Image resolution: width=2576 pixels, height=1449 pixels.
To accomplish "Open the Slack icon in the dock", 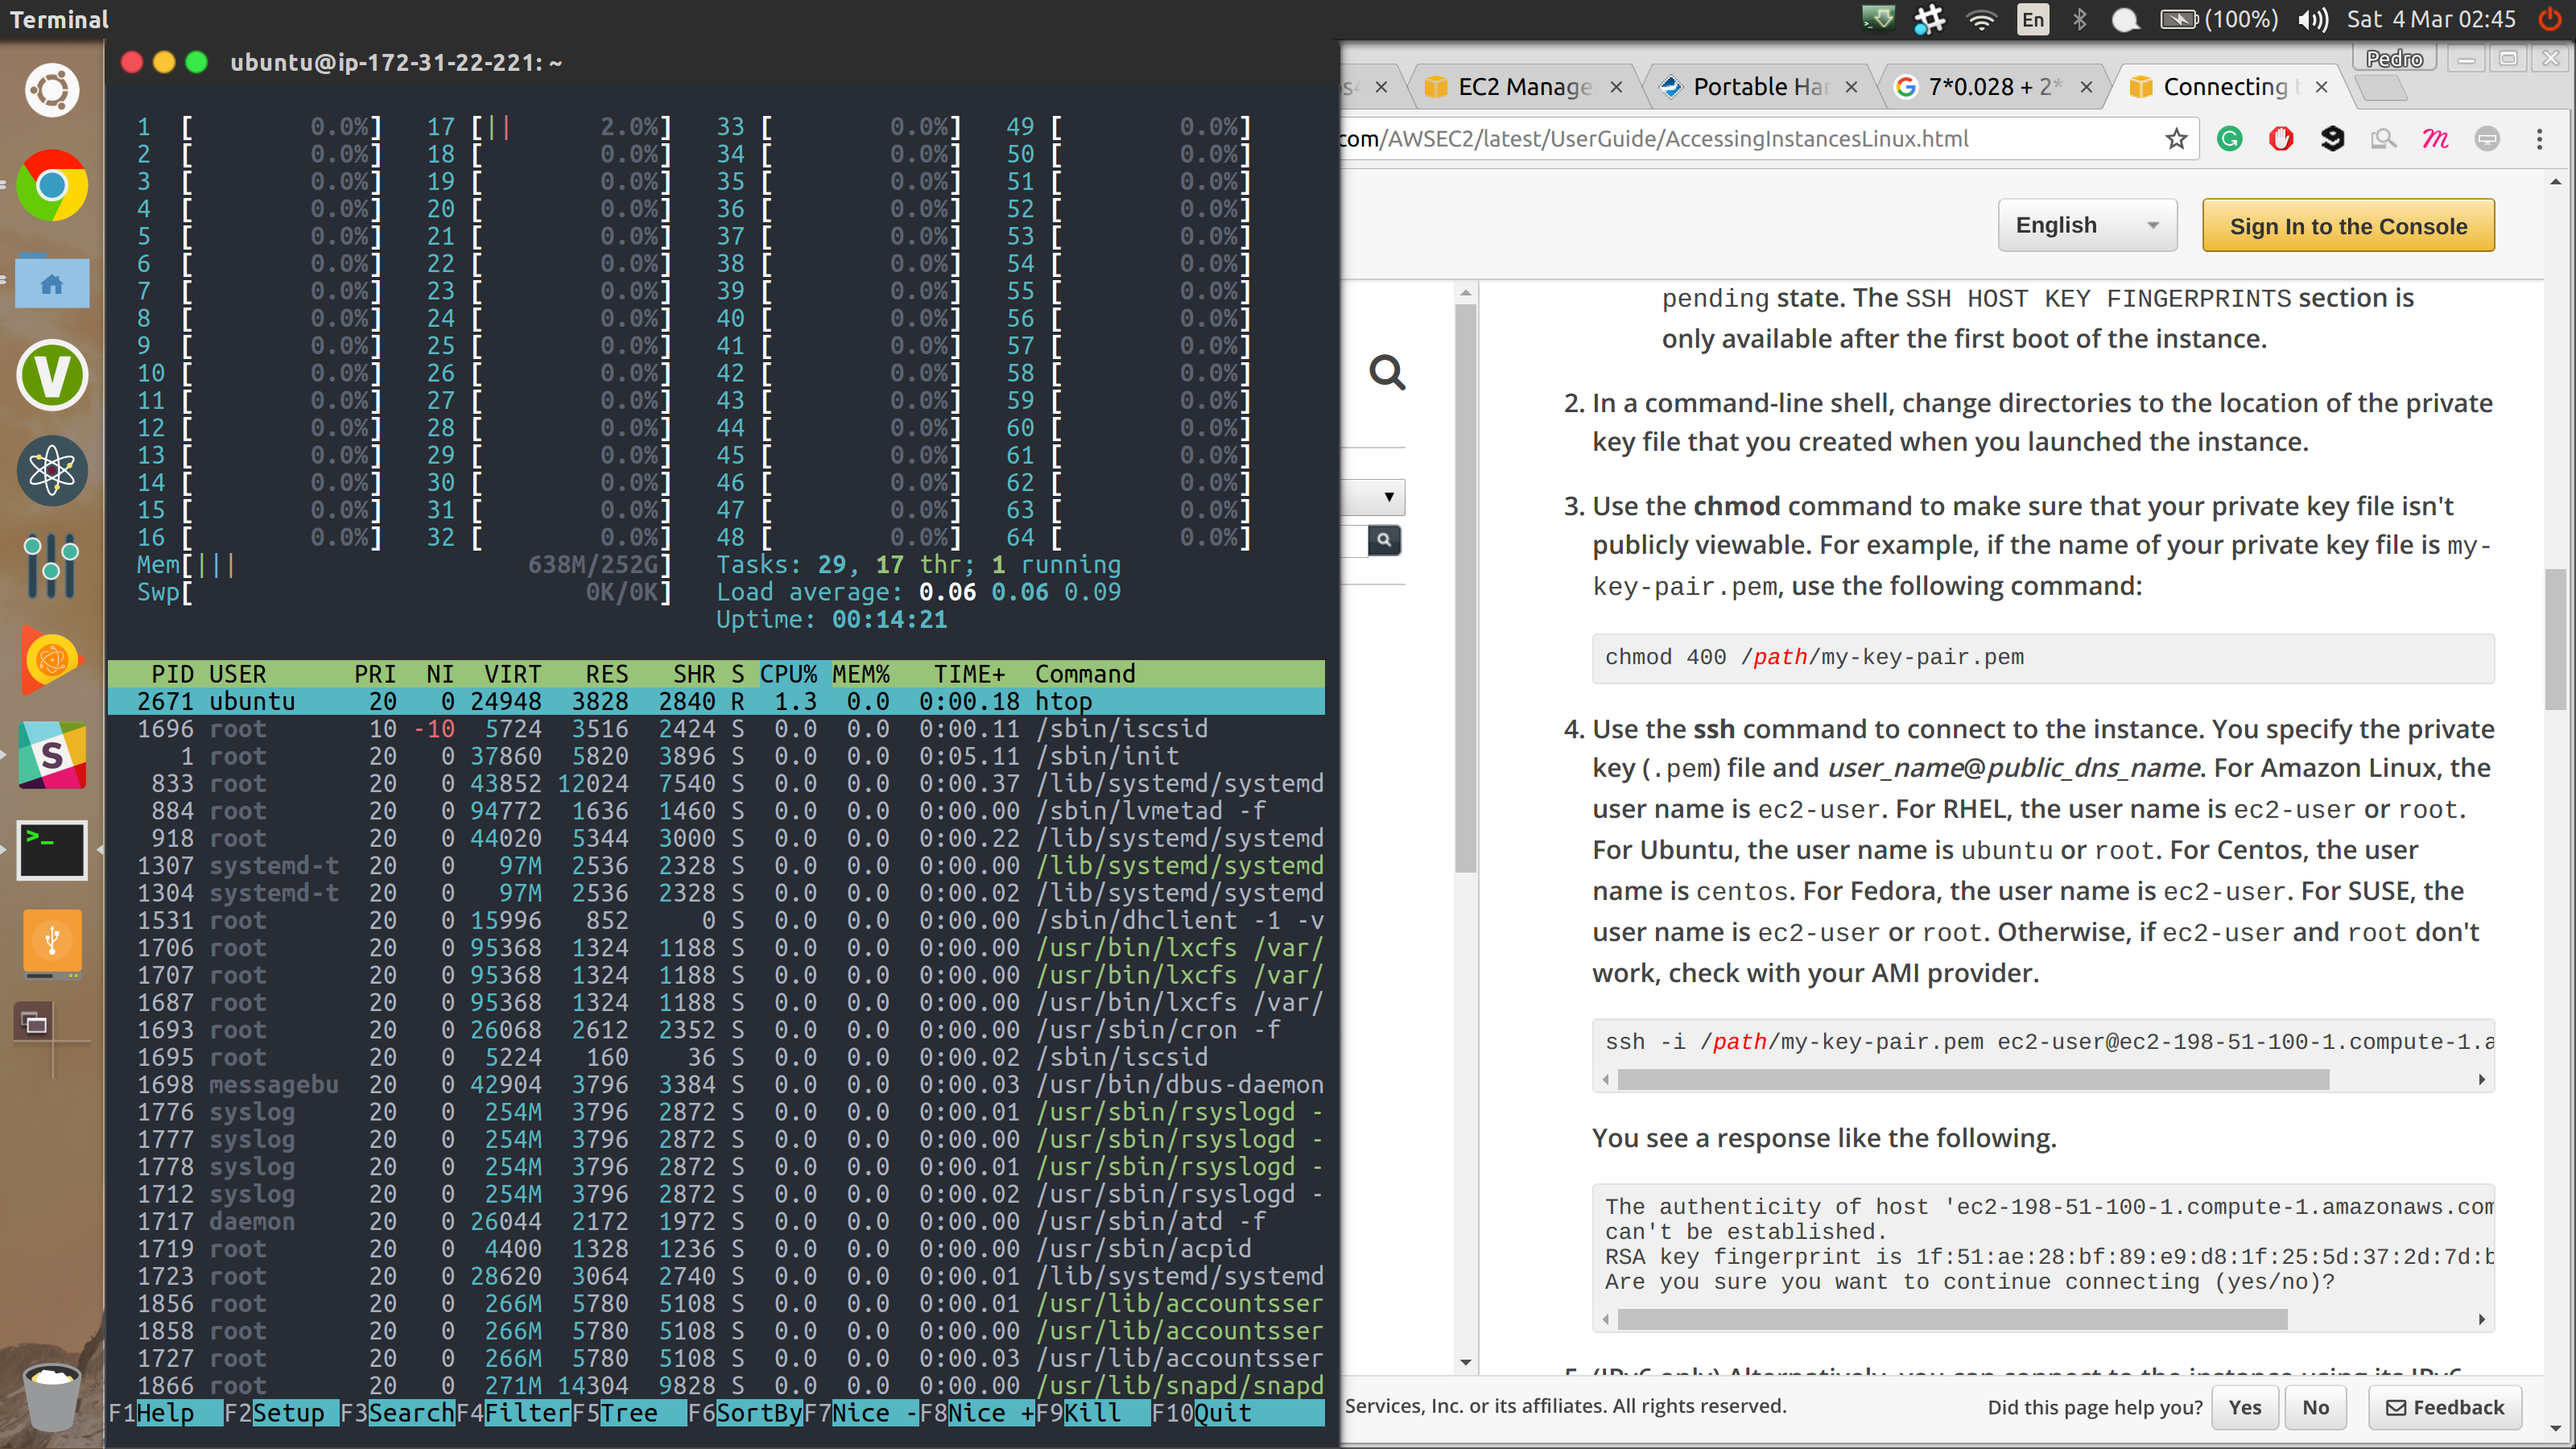I will point(52,755).
